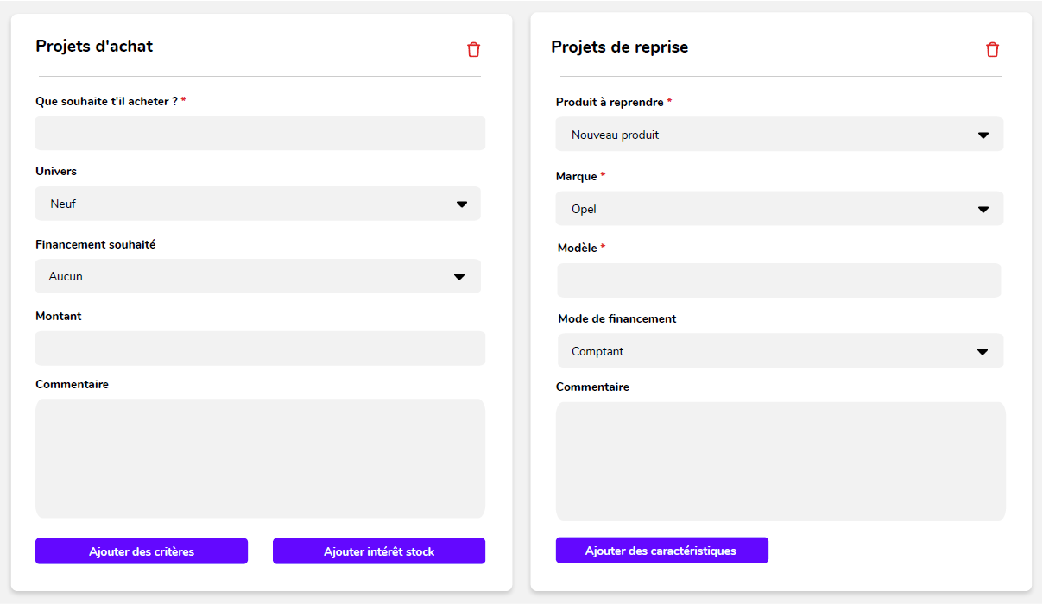Expand the Produit à reprendre dropdown
The height and width of the screenshot is (604, 1043).
[779, 135]
